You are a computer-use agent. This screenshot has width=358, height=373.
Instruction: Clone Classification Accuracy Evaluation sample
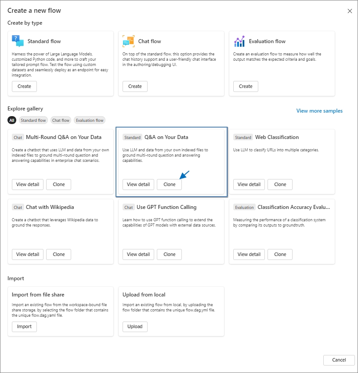point(280,255)
